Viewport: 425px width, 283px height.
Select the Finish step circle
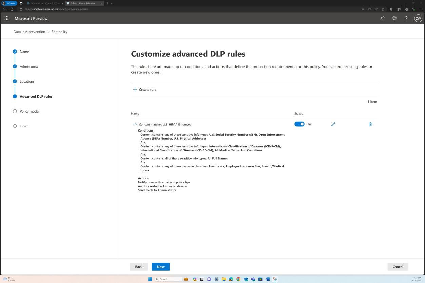(15, 126)
